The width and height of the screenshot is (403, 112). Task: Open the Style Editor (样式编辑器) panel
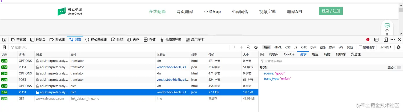pyautogui.click(x=96, y=40)
